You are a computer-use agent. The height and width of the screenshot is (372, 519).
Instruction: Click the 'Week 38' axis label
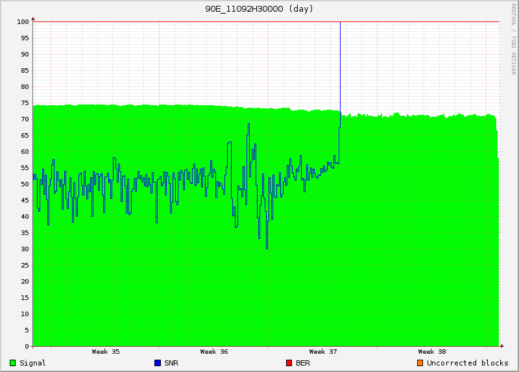point(432,352)
